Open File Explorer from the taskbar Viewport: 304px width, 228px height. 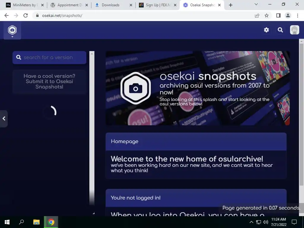pyautogui.click(x=36, y=222)
